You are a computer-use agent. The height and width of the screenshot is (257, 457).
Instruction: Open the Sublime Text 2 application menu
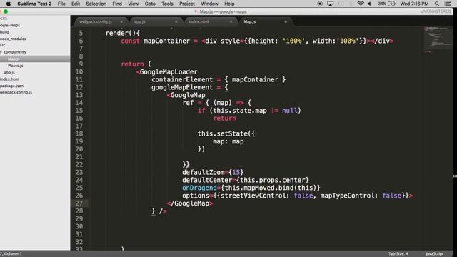(x=34, y=4)
